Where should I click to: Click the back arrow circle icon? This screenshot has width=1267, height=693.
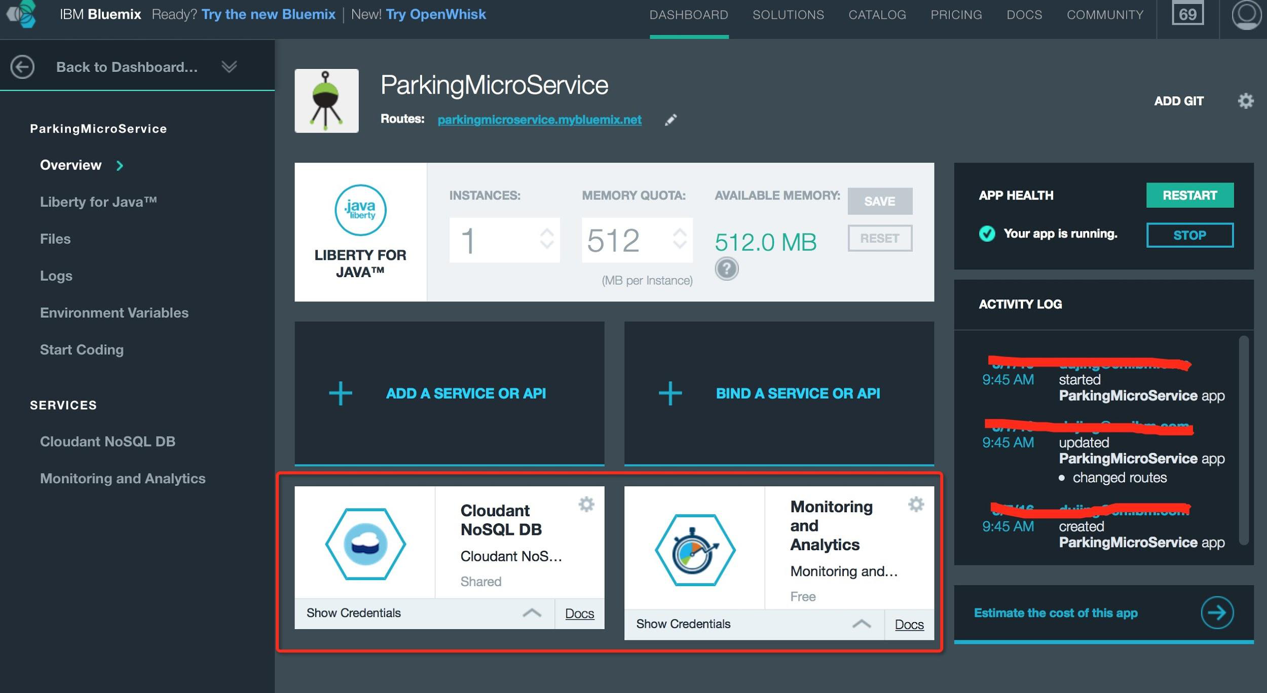(x=22, y=67)
